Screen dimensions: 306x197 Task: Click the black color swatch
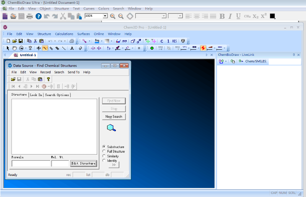[x=272, y=16]
